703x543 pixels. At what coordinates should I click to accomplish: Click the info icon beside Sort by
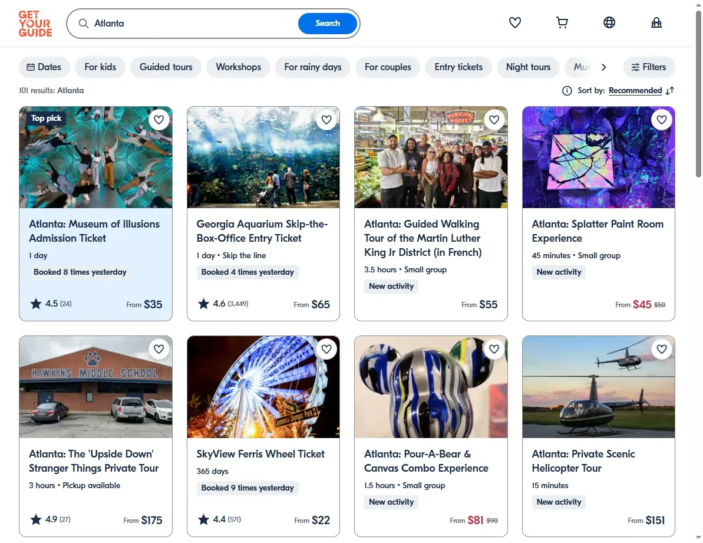pyautogui.click(x=567, y=91)
